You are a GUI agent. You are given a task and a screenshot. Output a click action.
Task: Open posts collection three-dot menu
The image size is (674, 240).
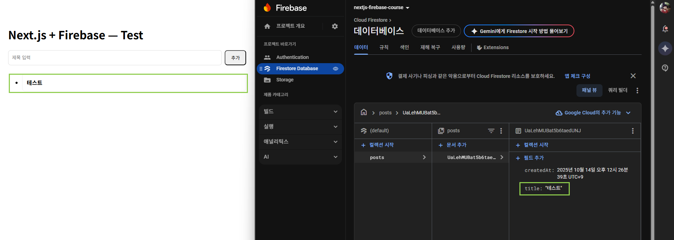[x=501, y=131]
